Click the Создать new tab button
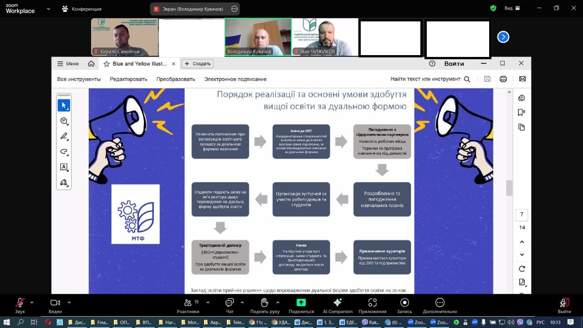This screenshot has height=328, width=583. point(198,64)
